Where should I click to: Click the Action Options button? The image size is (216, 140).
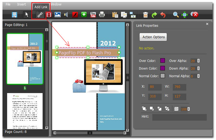pyautogui.click(x=153, y=37)
